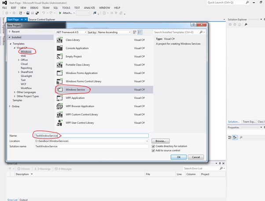Screen dimensions: 265x201
Task: Expand the Recent section
Action: pyautogui.click(x=10, y=31)
